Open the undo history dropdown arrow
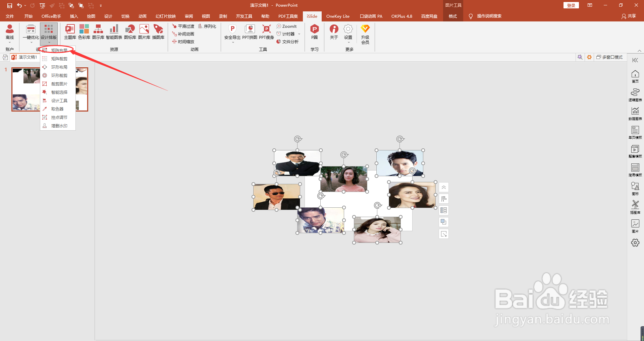The image size is (644, 341). [x=25, y=5]
